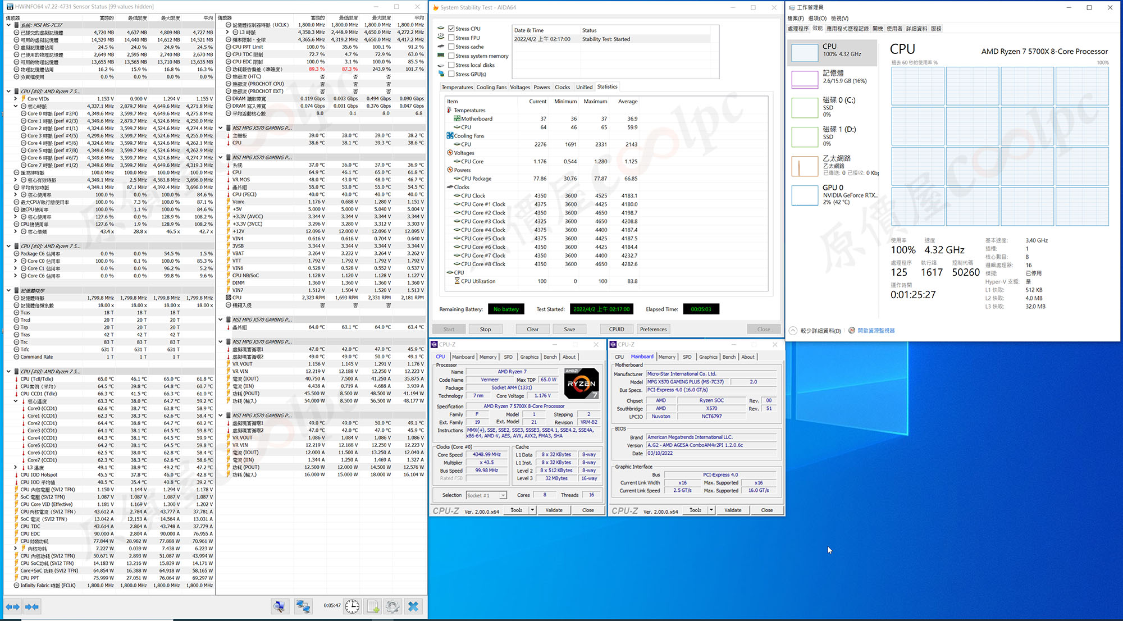
Task: Click fewer details chevron circle icon
Action: pyautogui.click(x=792, y=331)
